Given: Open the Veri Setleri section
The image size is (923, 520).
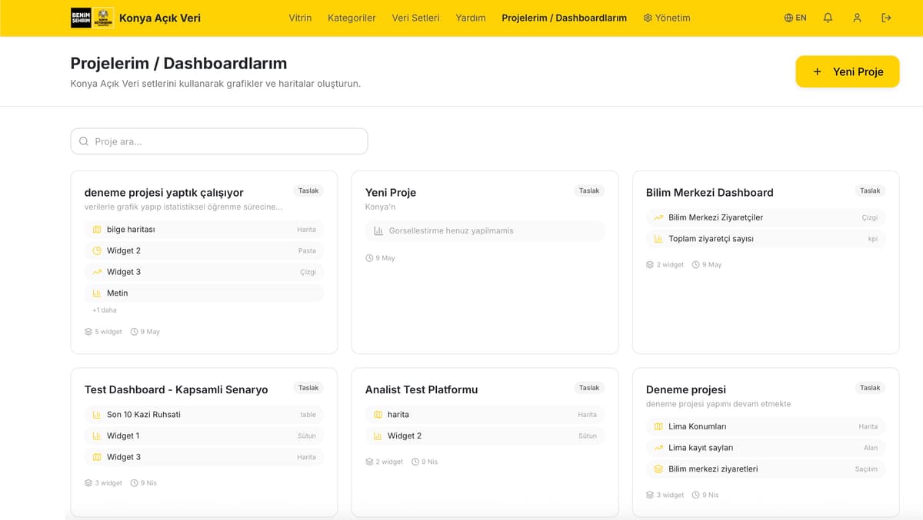Looking at the screenshot, I should [415, 18].
